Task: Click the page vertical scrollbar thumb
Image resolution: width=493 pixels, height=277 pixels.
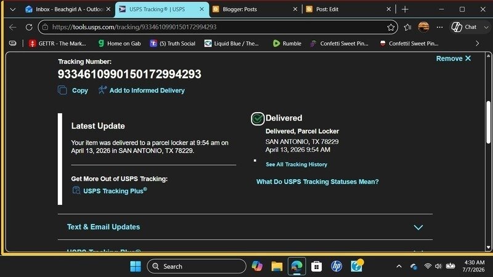Action: coord(488,122)
